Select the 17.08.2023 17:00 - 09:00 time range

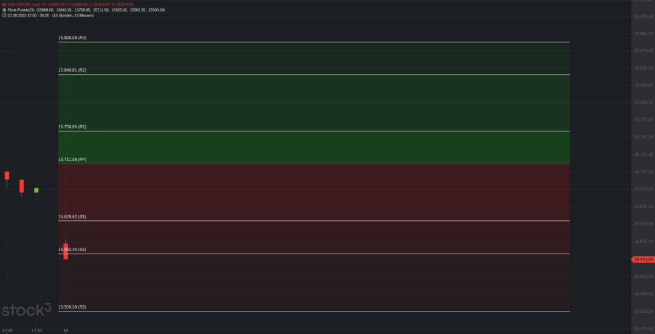pyautogui.click(x=28, y=15)
